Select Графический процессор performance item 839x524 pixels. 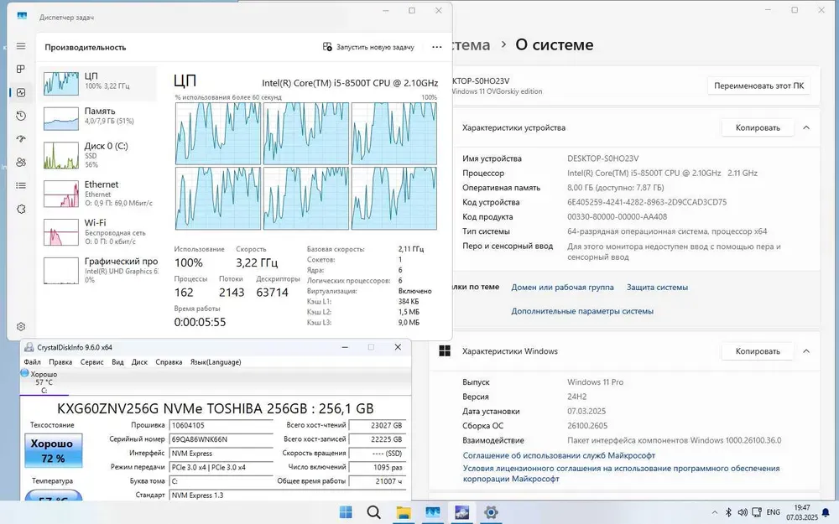[x=99, y=270]
